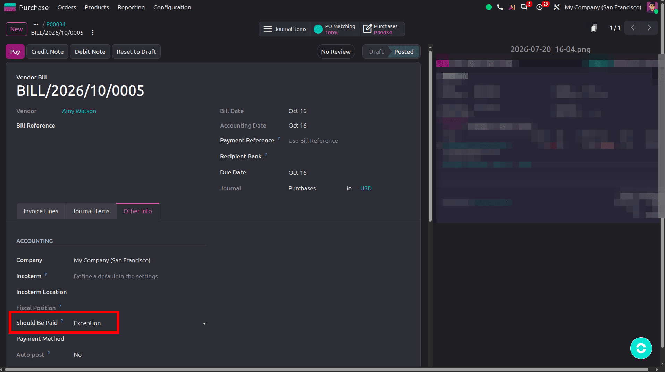
Task: Open the Configuration menu
Action: (172, 7)
